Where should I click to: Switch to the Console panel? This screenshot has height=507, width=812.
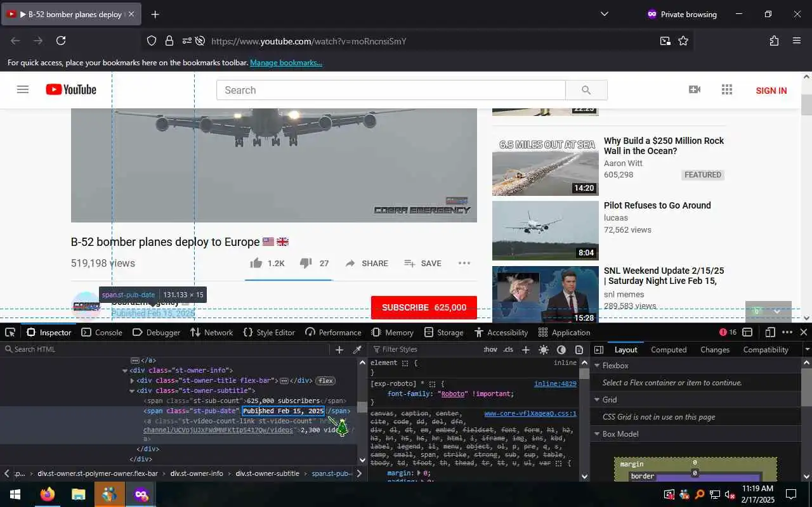pyautogui.click(x=101, y=332)
